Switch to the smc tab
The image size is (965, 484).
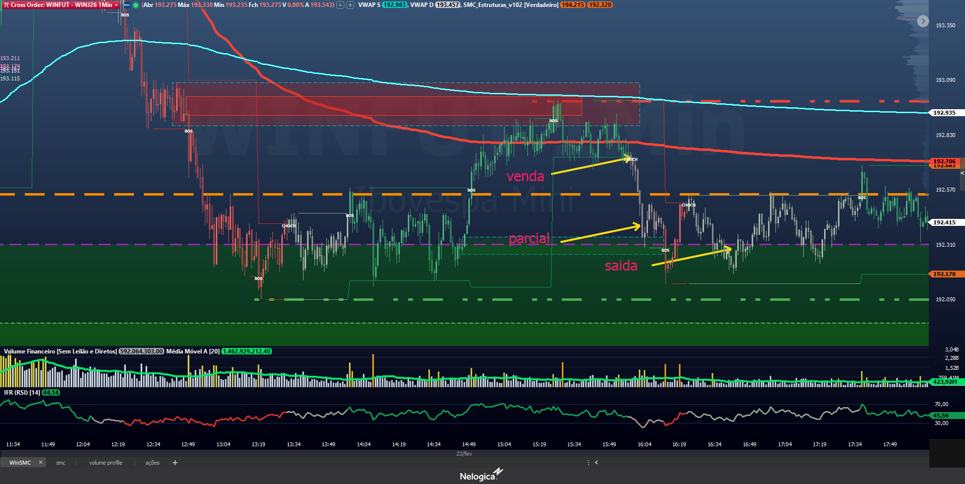(61, 463)
